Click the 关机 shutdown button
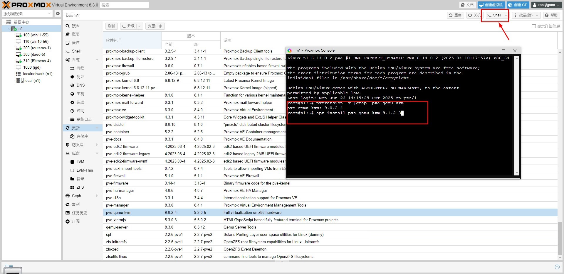This screenshot has width=564, height=274. coord(474,15)
